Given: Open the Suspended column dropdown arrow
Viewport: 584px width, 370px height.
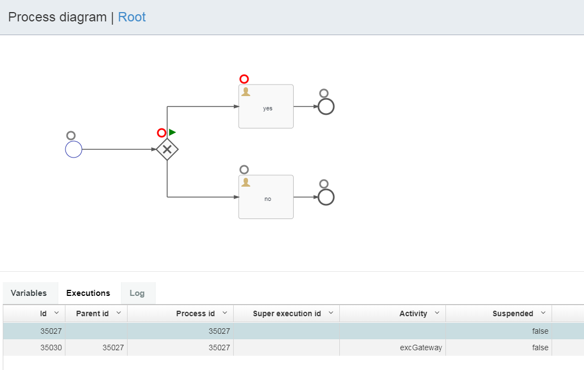Looking at the screenshot, I should pyautogui.click(x=543, y=313).
